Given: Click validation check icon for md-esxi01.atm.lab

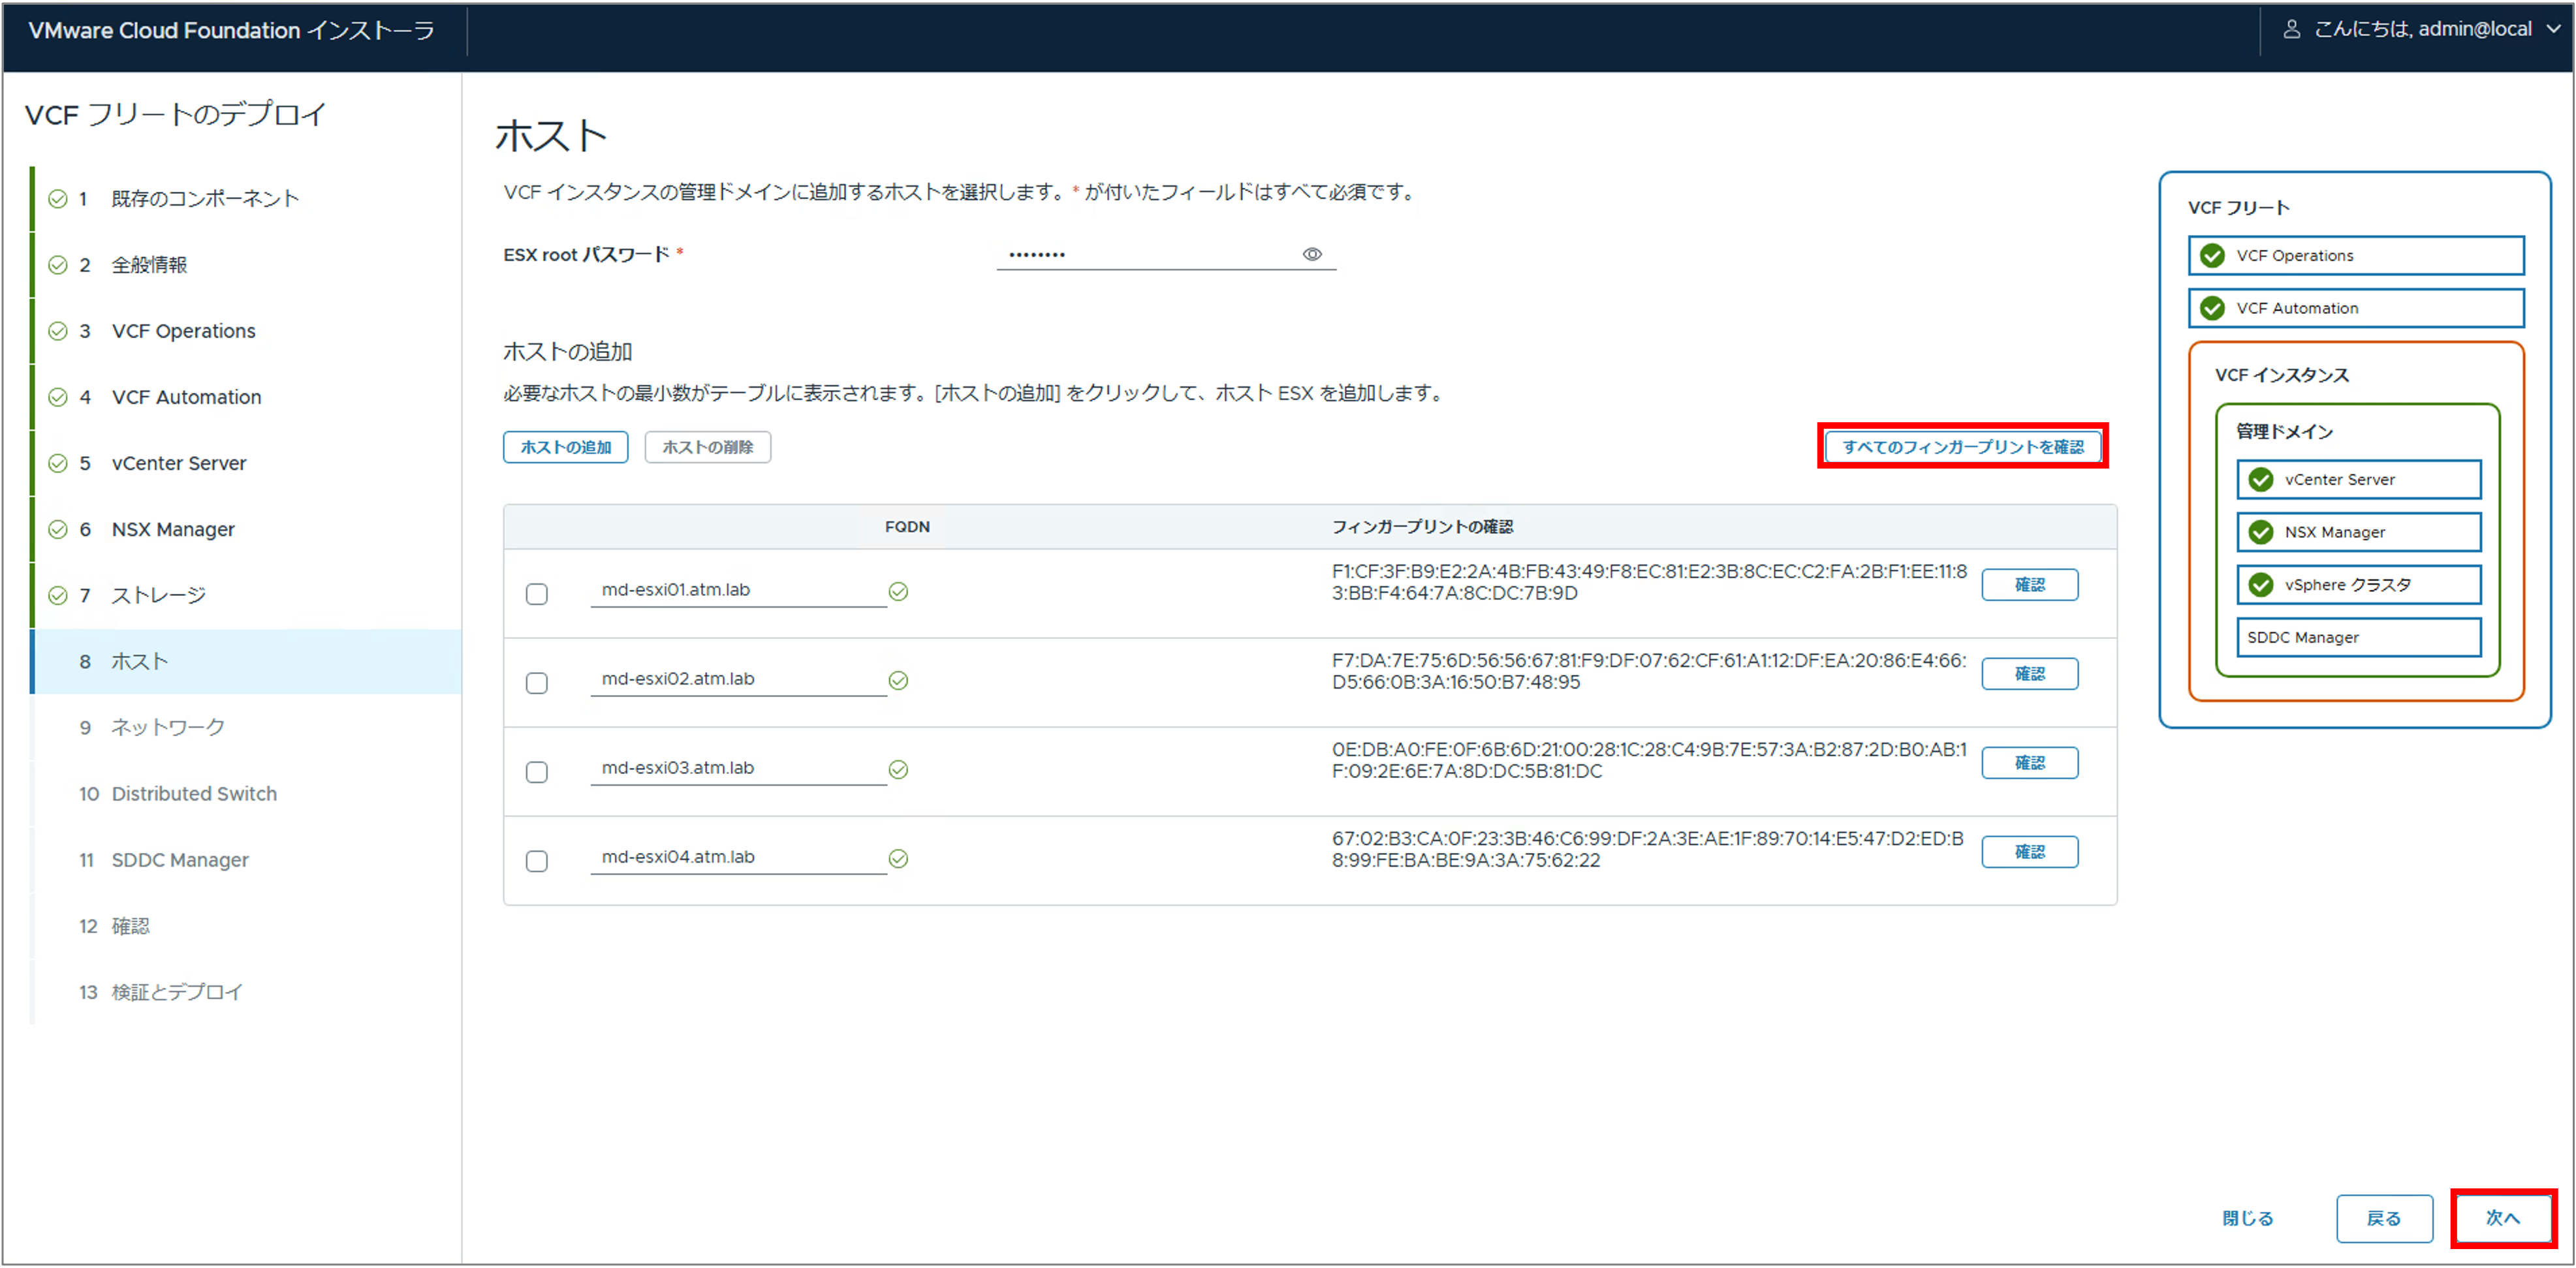Looking at the screenshot, I should coord(898,591).
